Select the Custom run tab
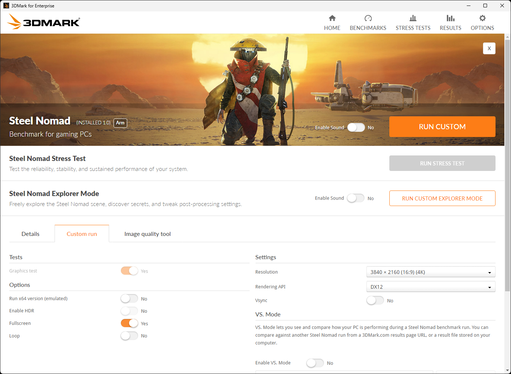The image size is (511, 374). [x=82, y=234]
